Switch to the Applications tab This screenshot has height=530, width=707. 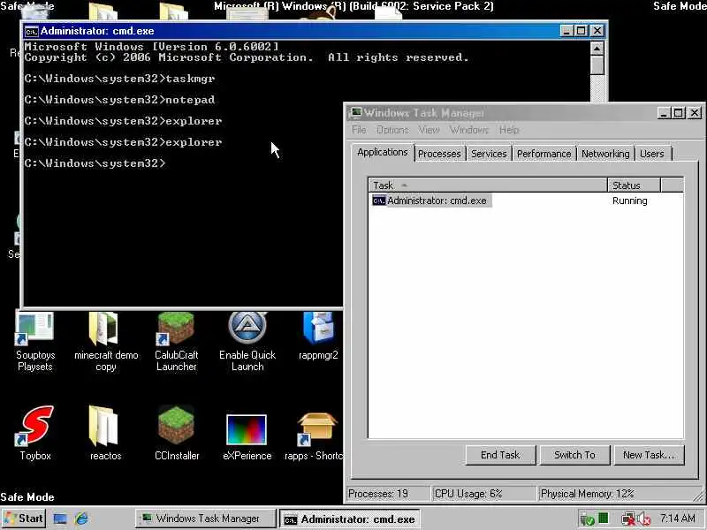point(383,152)
